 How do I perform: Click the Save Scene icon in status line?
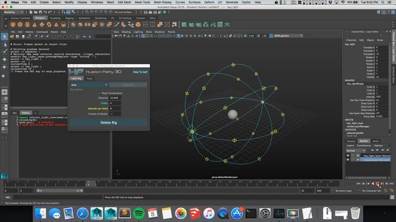(40, 12)
